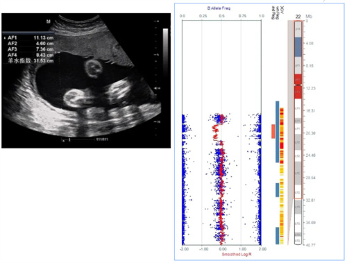The width and height of the screenshot is (347, 263).
Task: Click the Mb unit label
Action: 309,17
